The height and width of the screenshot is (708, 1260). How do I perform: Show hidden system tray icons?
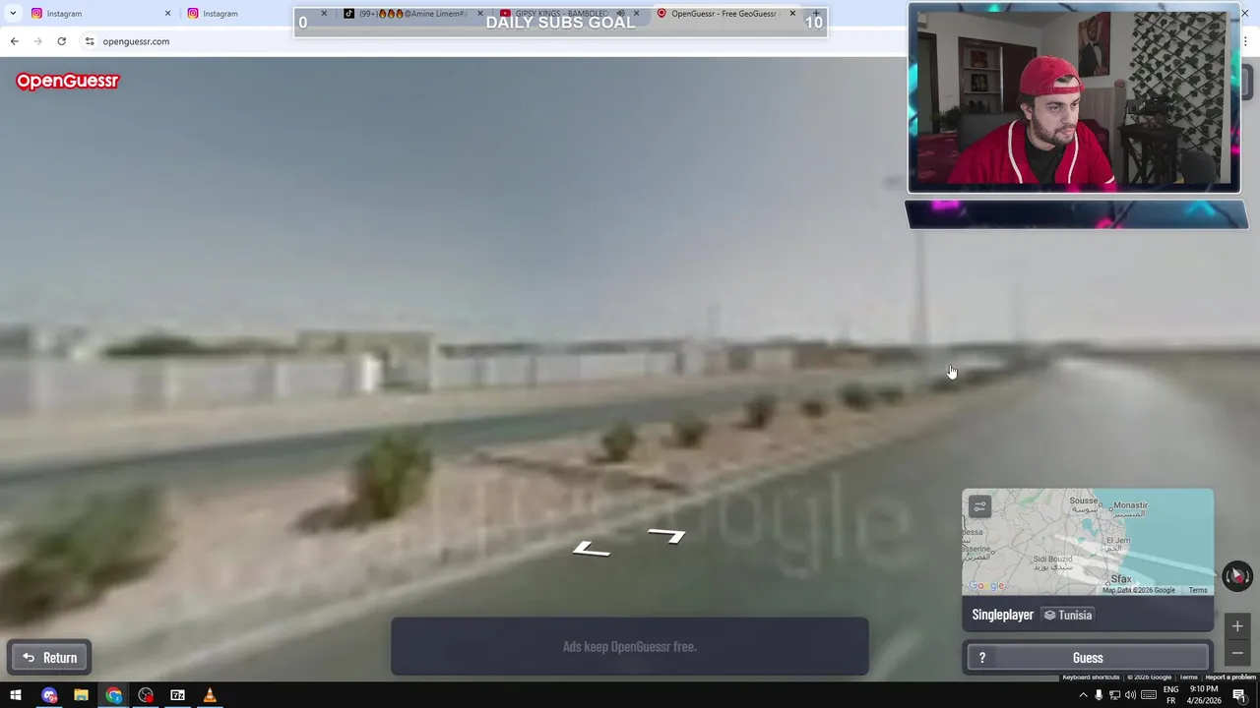pyautogui.click(x=1083, y=696)
